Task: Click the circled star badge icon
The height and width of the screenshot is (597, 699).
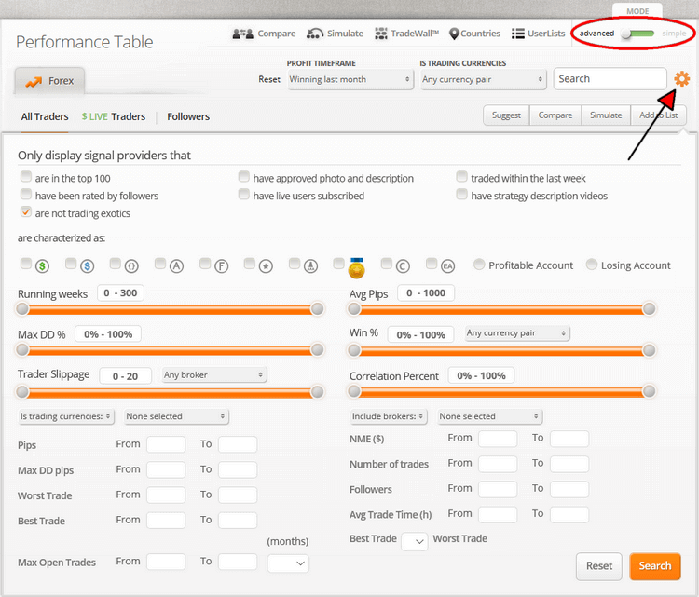Action: [x=266, y=266]
